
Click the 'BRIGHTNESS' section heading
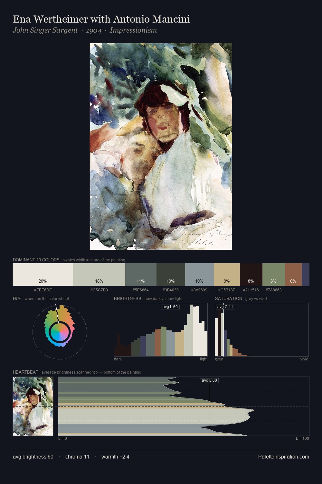[x=128, y=298]
